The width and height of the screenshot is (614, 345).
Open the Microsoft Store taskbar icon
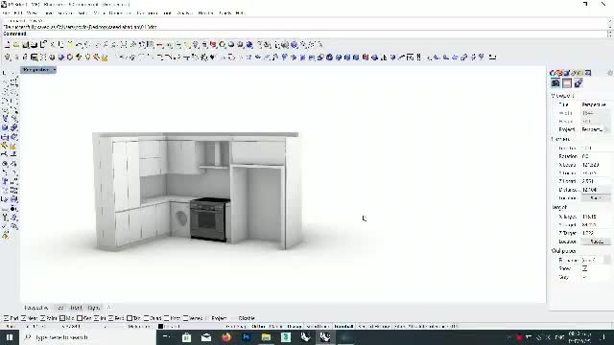(x=186, y=337)
